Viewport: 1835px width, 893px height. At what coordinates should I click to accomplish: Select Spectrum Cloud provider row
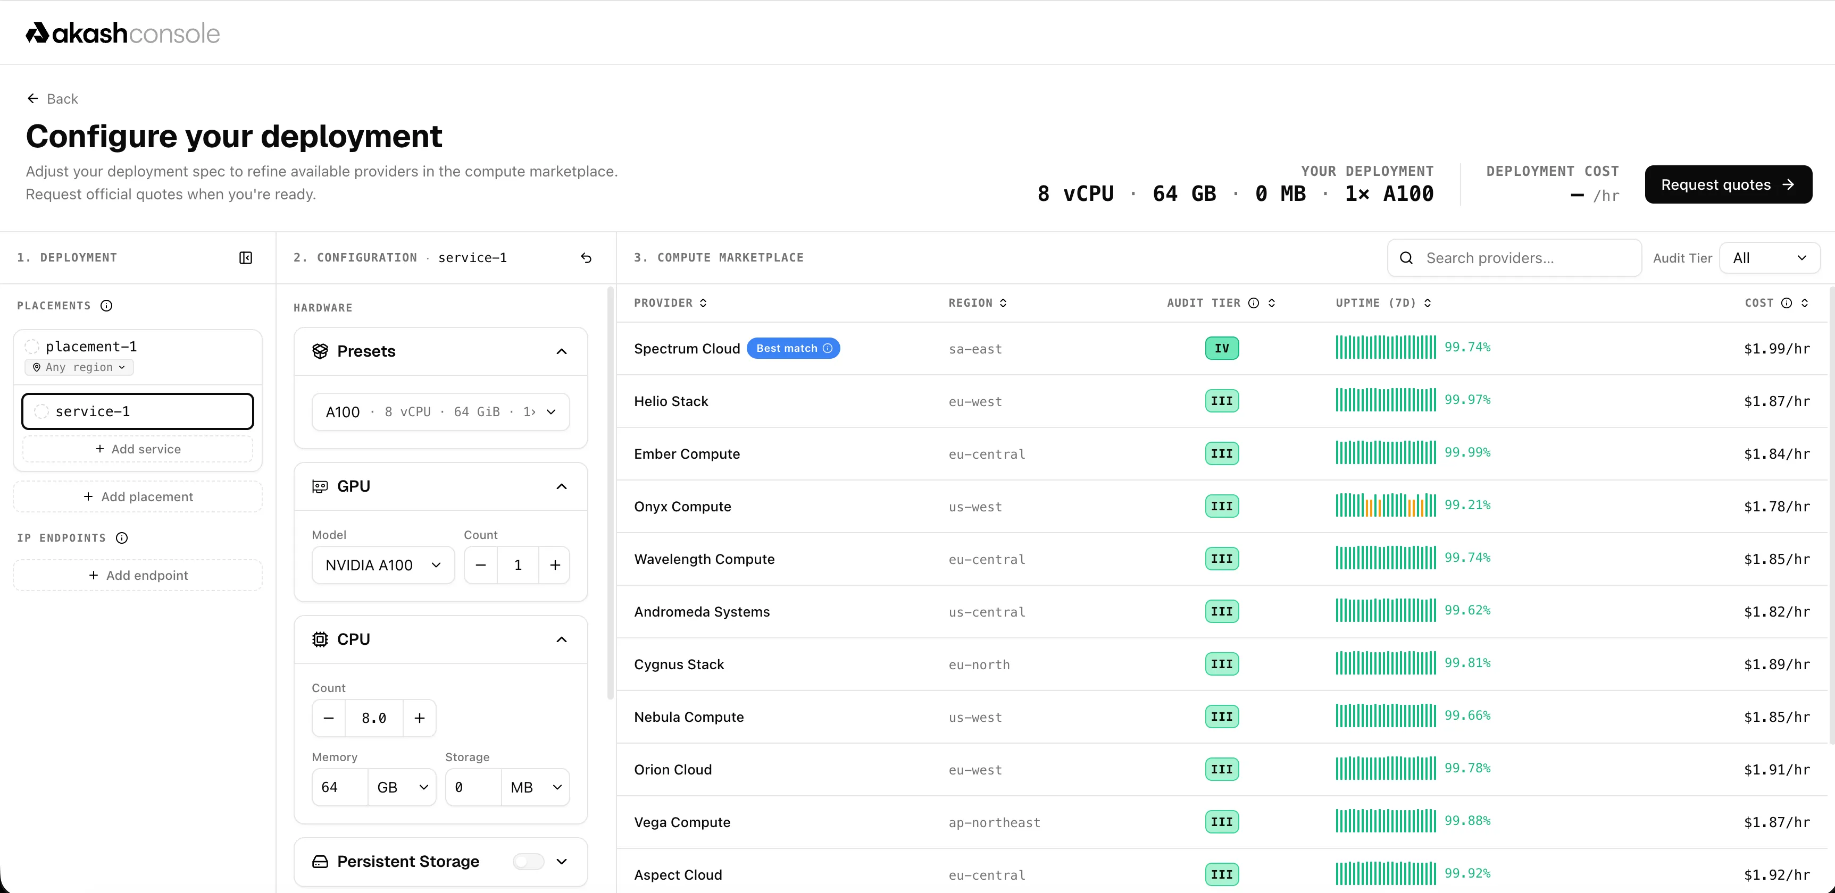click(1222, 348)
